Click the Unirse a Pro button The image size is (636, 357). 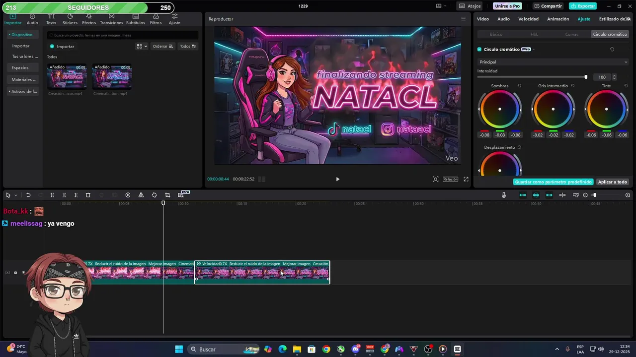[x=507, y=6]
